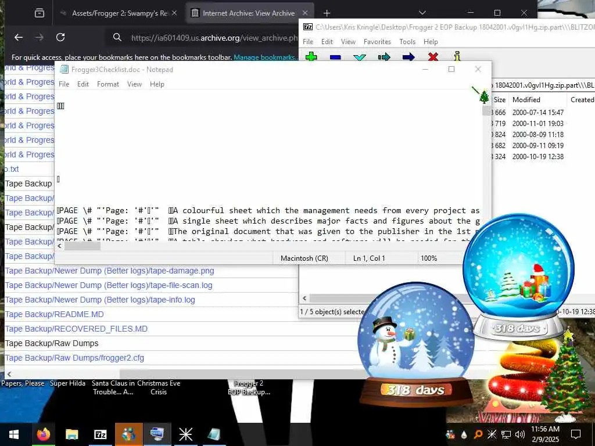Click Firefox icon in taskbar
This screenshot has height=446, width=595.
click(43, 434)
